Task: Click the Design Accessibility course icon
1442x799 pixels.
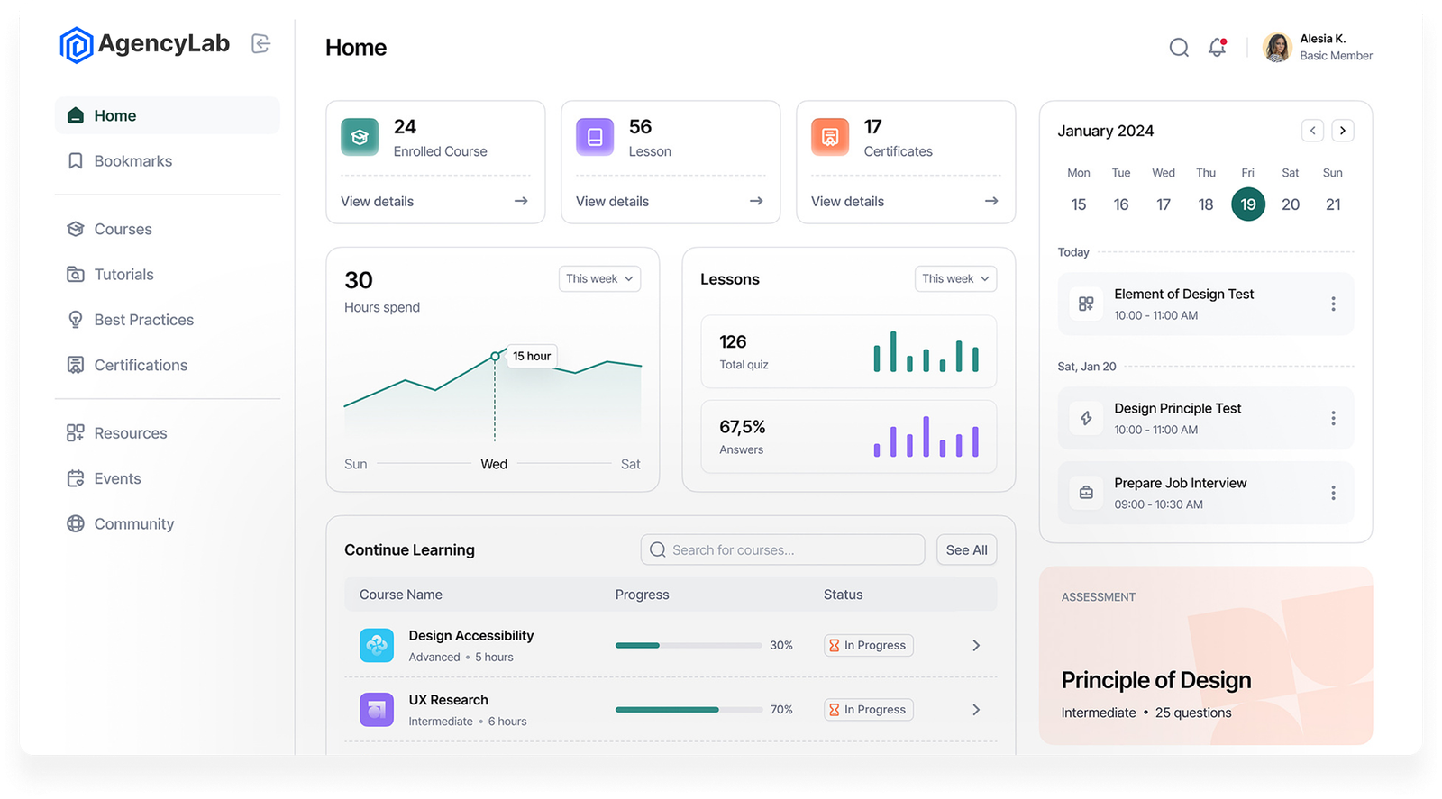Action: pyautogui.click(x=377, y=645)
